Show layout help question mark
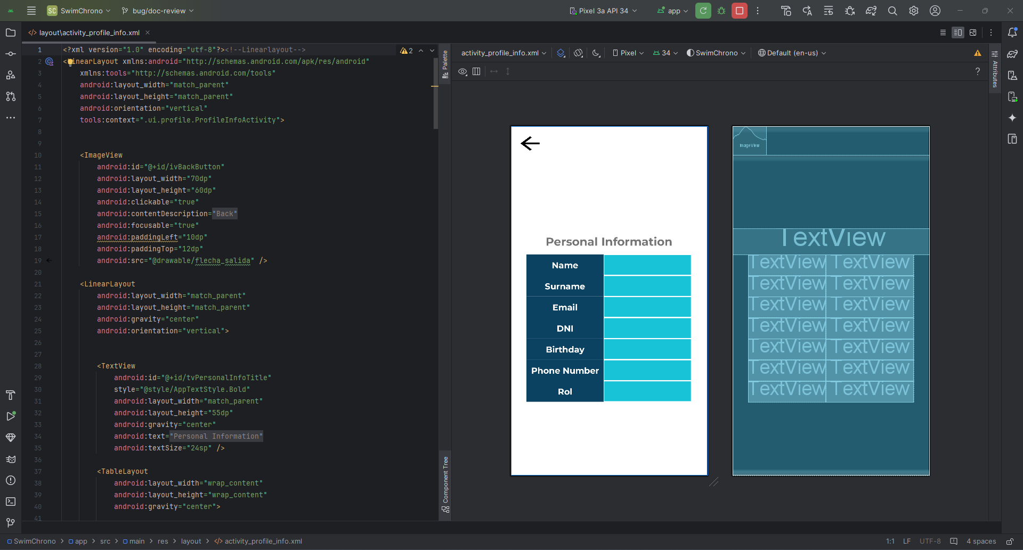This screenshot has height=550, width=1023. 978,71
